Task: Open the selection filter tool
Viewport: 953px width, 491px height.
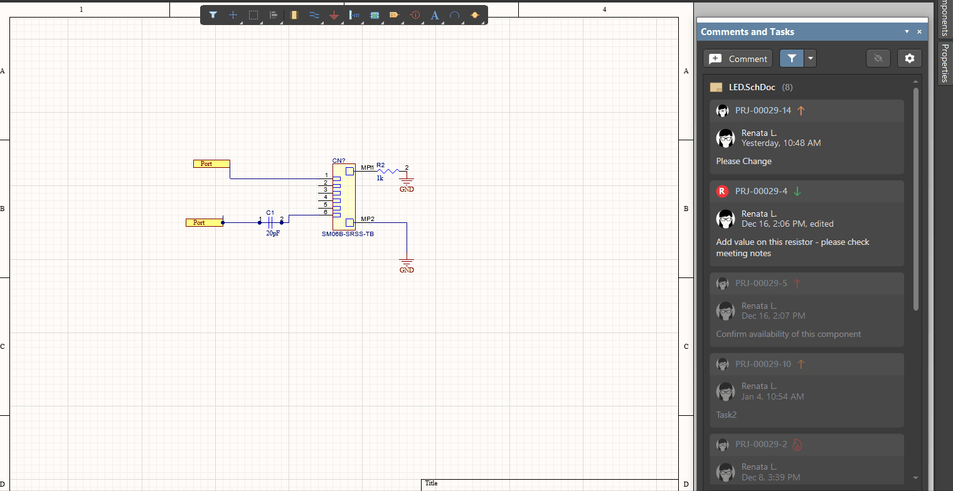Action: click(x=213, y=15)
